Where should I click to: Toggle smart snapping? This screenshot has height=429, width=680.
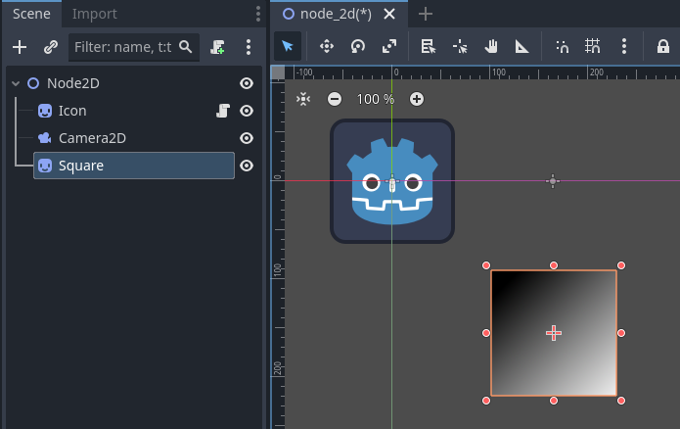(x=562, y=46)
